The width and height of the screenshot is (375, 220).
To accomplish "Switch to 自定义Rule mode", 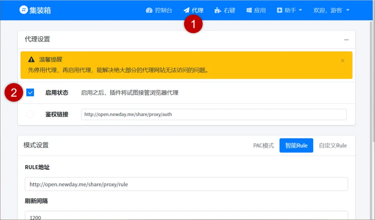I will pyautogui.click(x=332, y=145).
